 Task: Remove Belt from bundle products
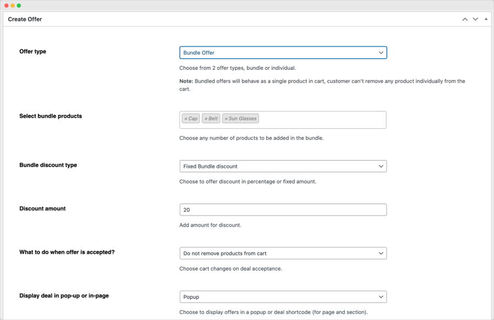206,119
